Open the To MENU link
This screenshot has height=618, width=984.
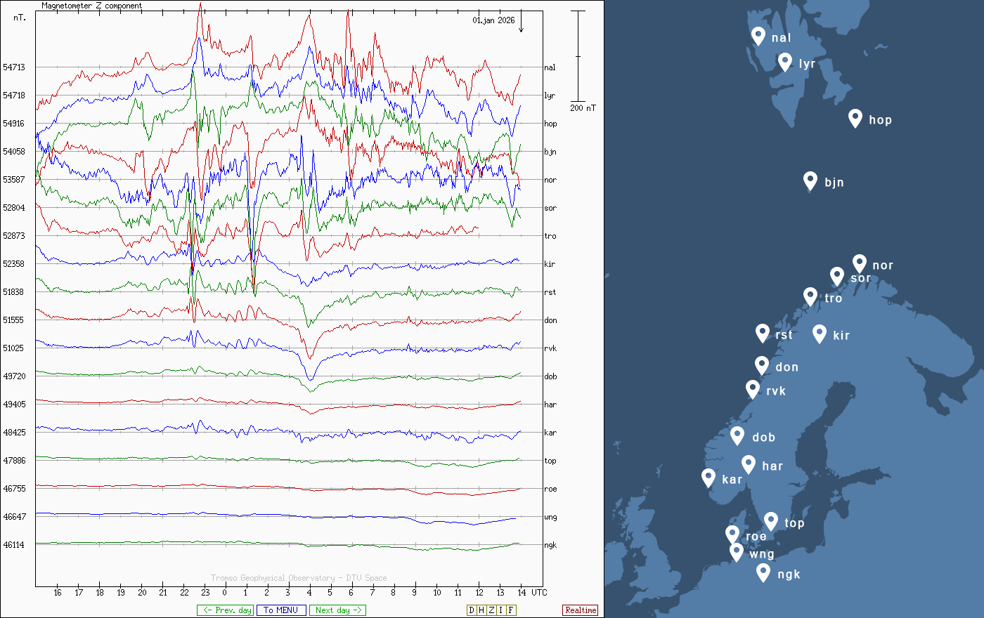[281, 610]
